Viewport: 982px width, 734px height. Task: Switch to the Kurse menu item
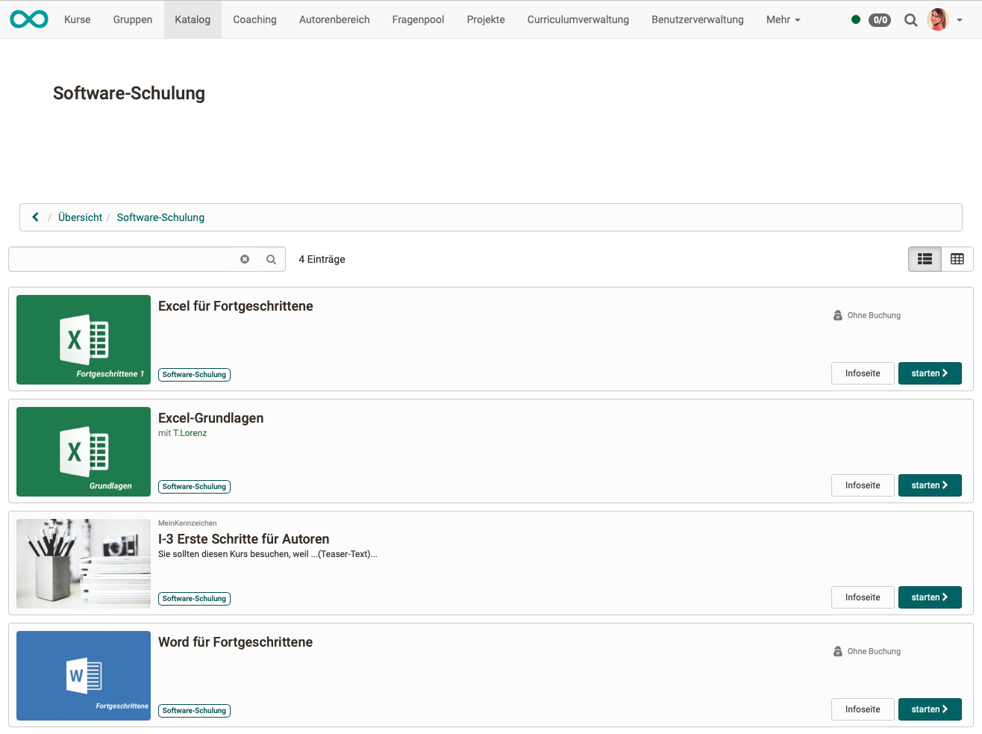point(77,19)
